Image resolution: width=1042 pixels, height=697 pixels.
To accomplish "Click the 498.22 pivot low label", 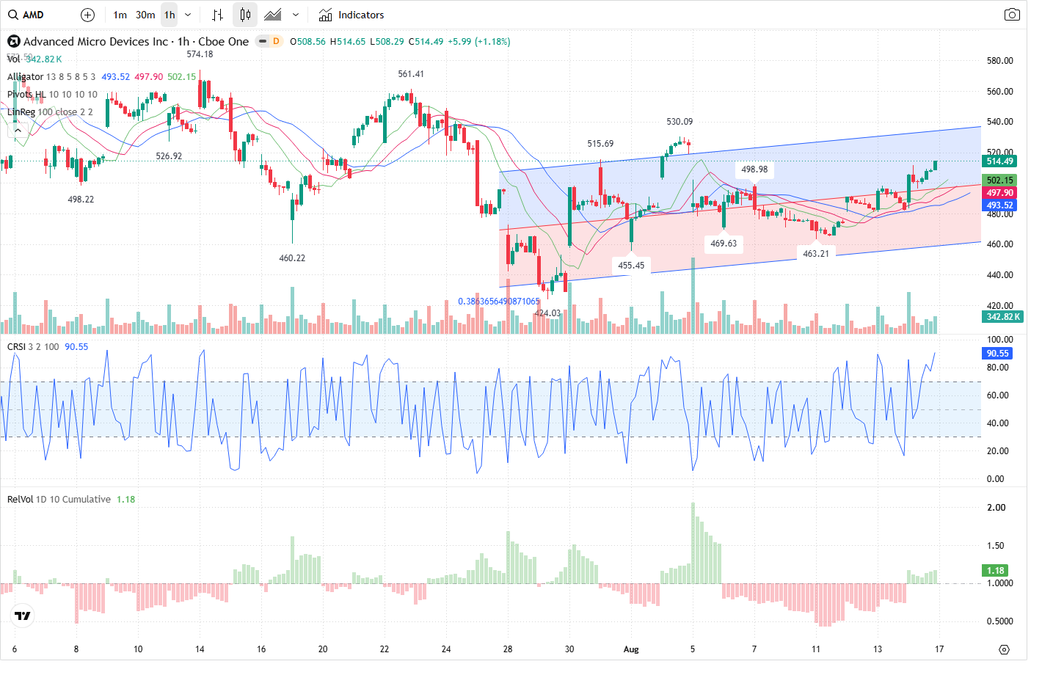I will coord(81,200).
